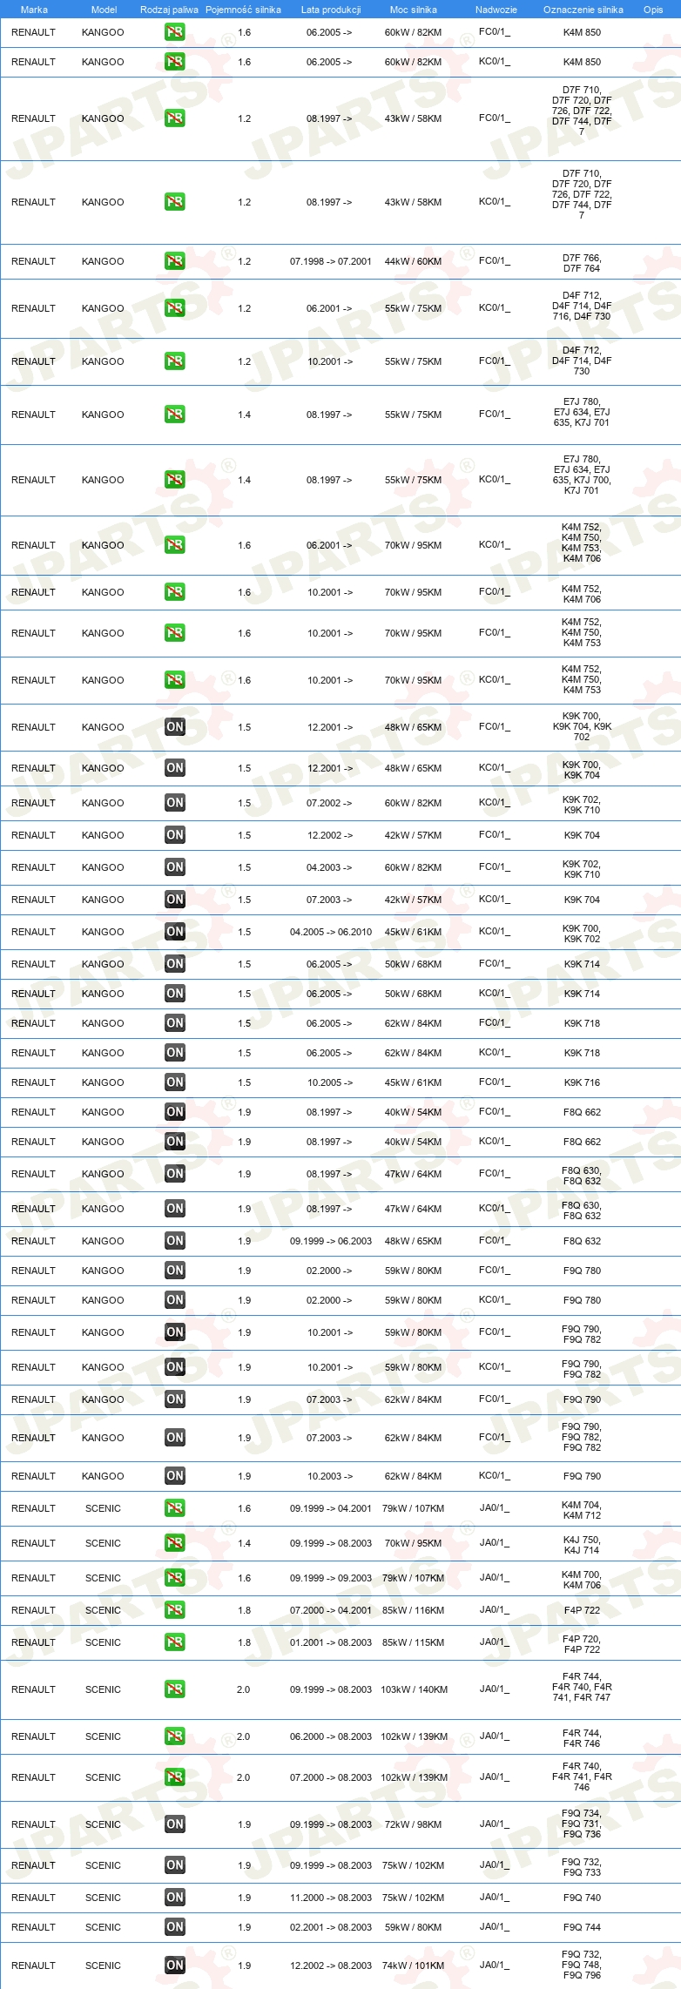The image size is (681, 1989).
Task: Click the PB icon in the K4J 750 Scenic row
Action: click(175, 1543)
